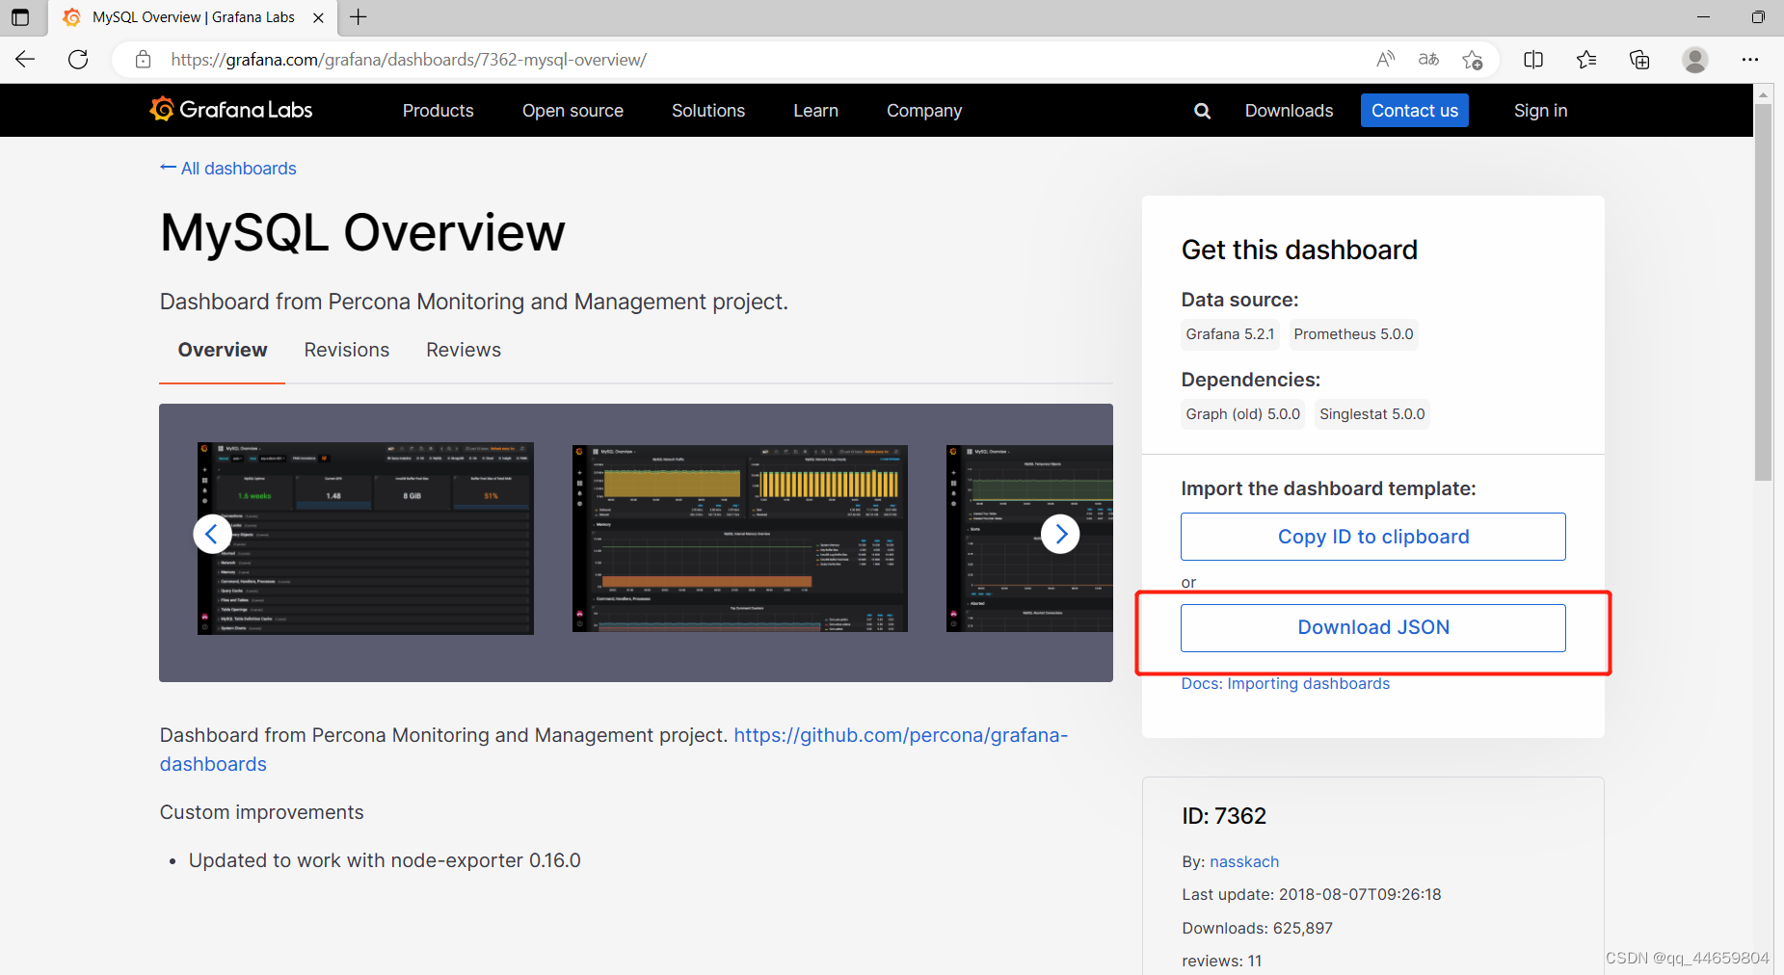
Task: Click the ID: 7362 text
Action: point(1224,816)
